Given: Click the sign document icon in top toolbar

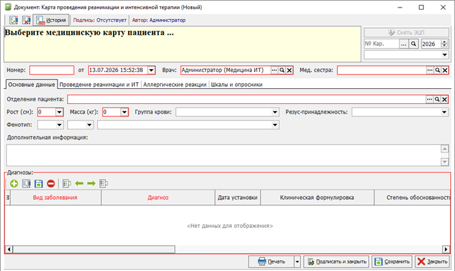Looking at the screenshot, I should (x=14, y=20).
